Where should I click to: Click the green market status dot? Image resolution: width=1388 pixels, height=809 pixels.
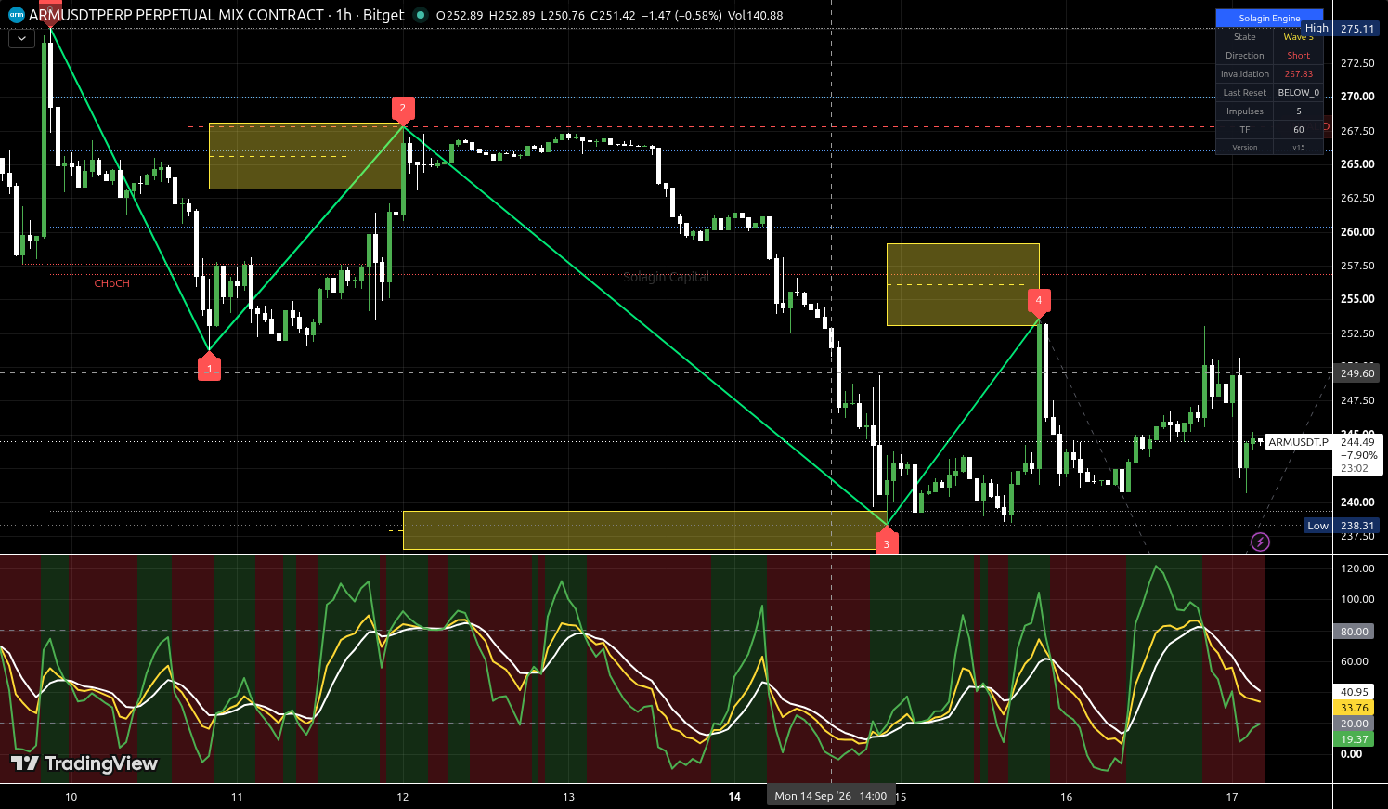click(421, 15)
